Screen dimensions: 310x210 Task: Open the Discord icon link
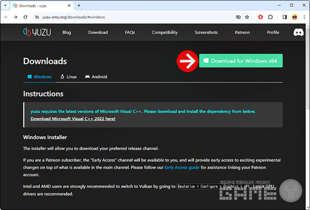(x=298, y=32)
